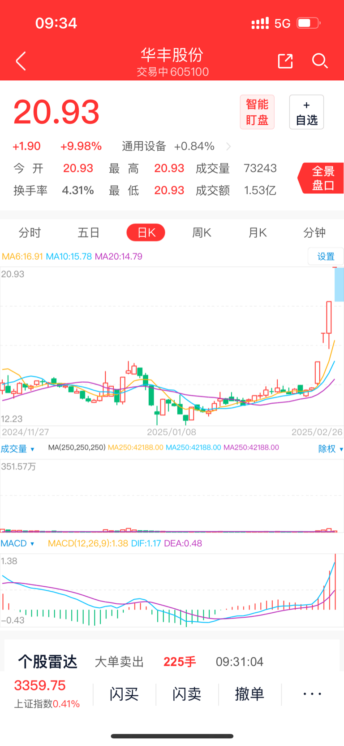Tap the 撤单 cancel order button
Viewport: 344px width, 746px height.
pos(249,694)
